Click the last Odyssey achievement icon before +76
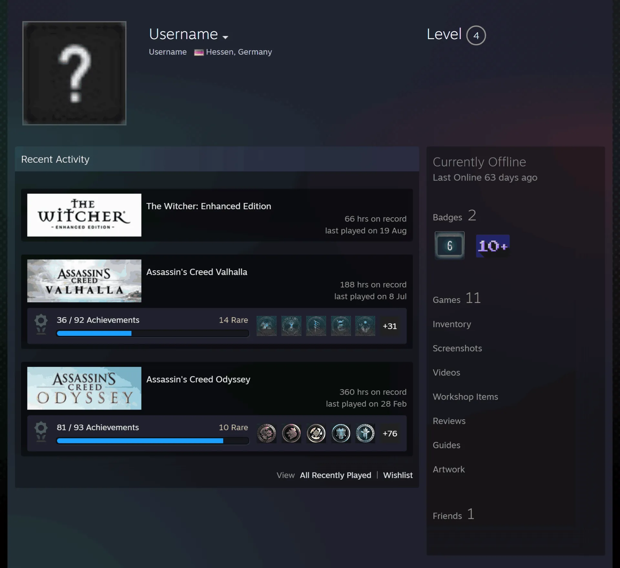 pos(365,433)
